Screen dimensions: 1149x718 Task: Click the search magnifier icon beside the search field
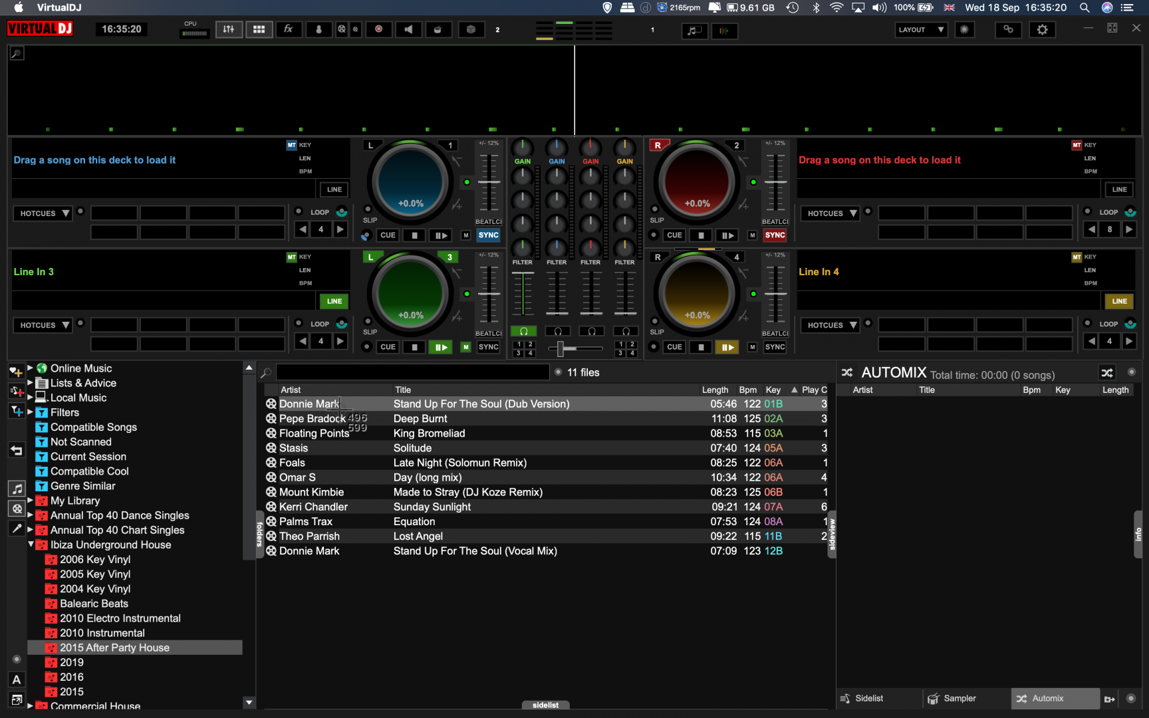[266, 373]
